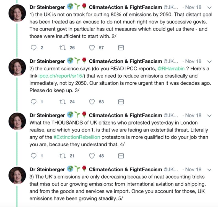
Task: Retweet the tweet with 24 retweets
Action: [63, 102]
